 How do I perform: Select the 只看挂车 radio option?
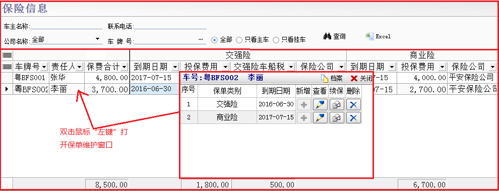click(x=276, y=40)
